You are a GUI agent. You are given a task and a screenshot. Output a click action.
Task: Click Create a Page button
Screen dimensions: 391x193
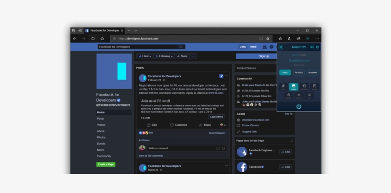(106, 164)
